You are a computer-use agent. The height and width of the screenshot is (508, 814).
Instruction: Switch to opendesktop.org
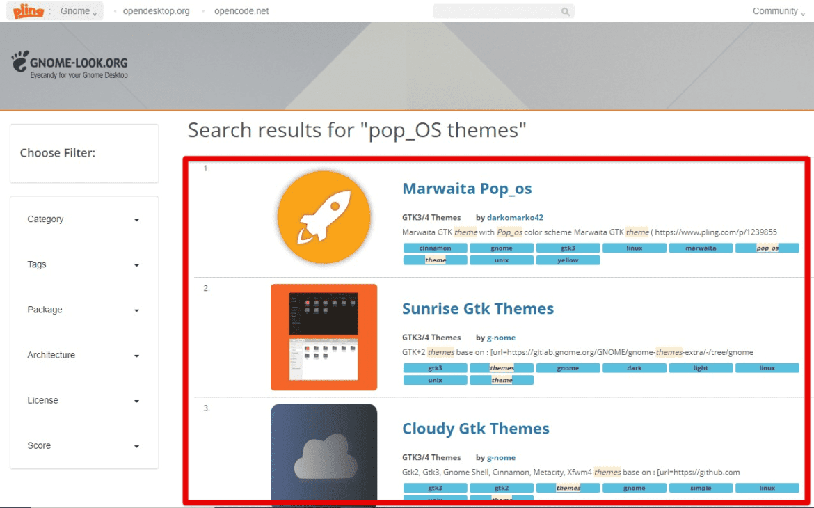click(156, 11)
